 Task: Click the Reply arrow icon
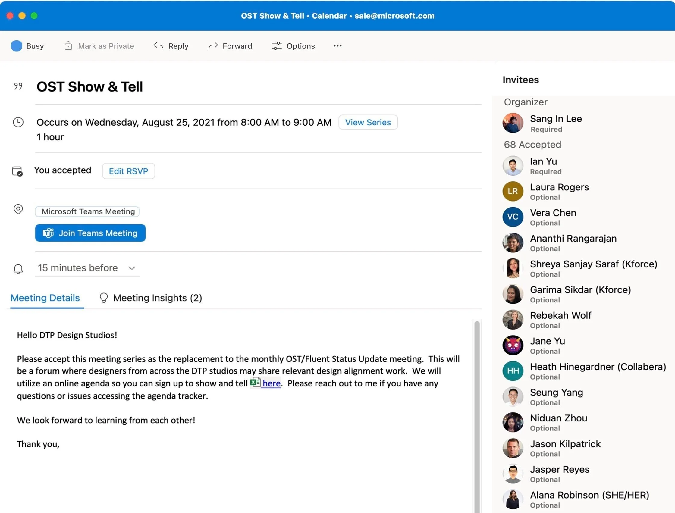coord(159,46)
